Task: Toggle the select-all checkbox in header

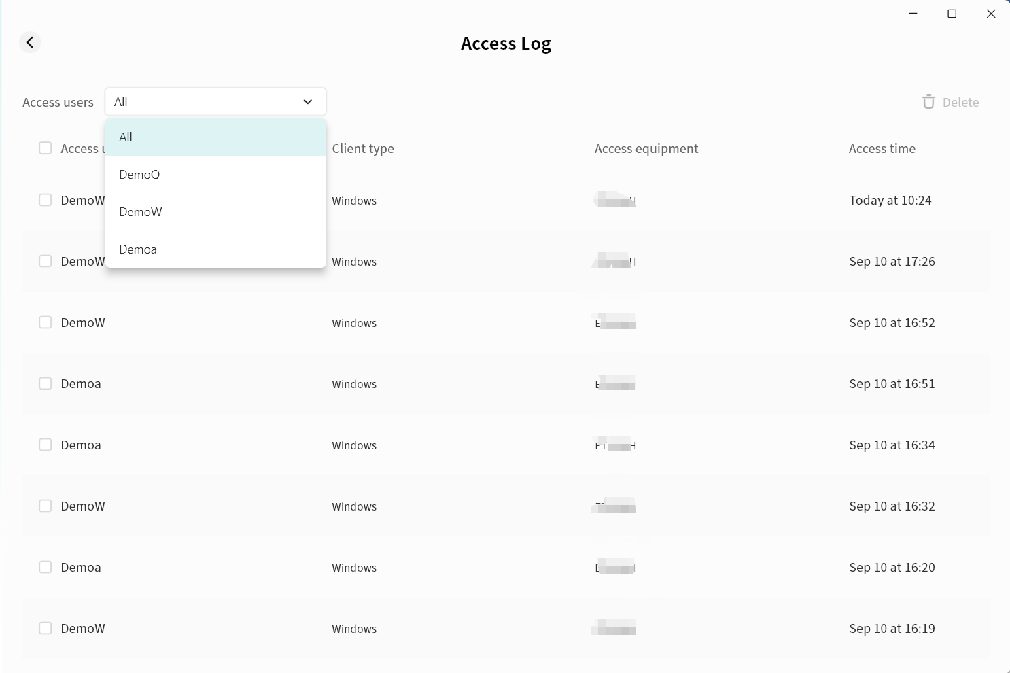Action: click(46, 148)
